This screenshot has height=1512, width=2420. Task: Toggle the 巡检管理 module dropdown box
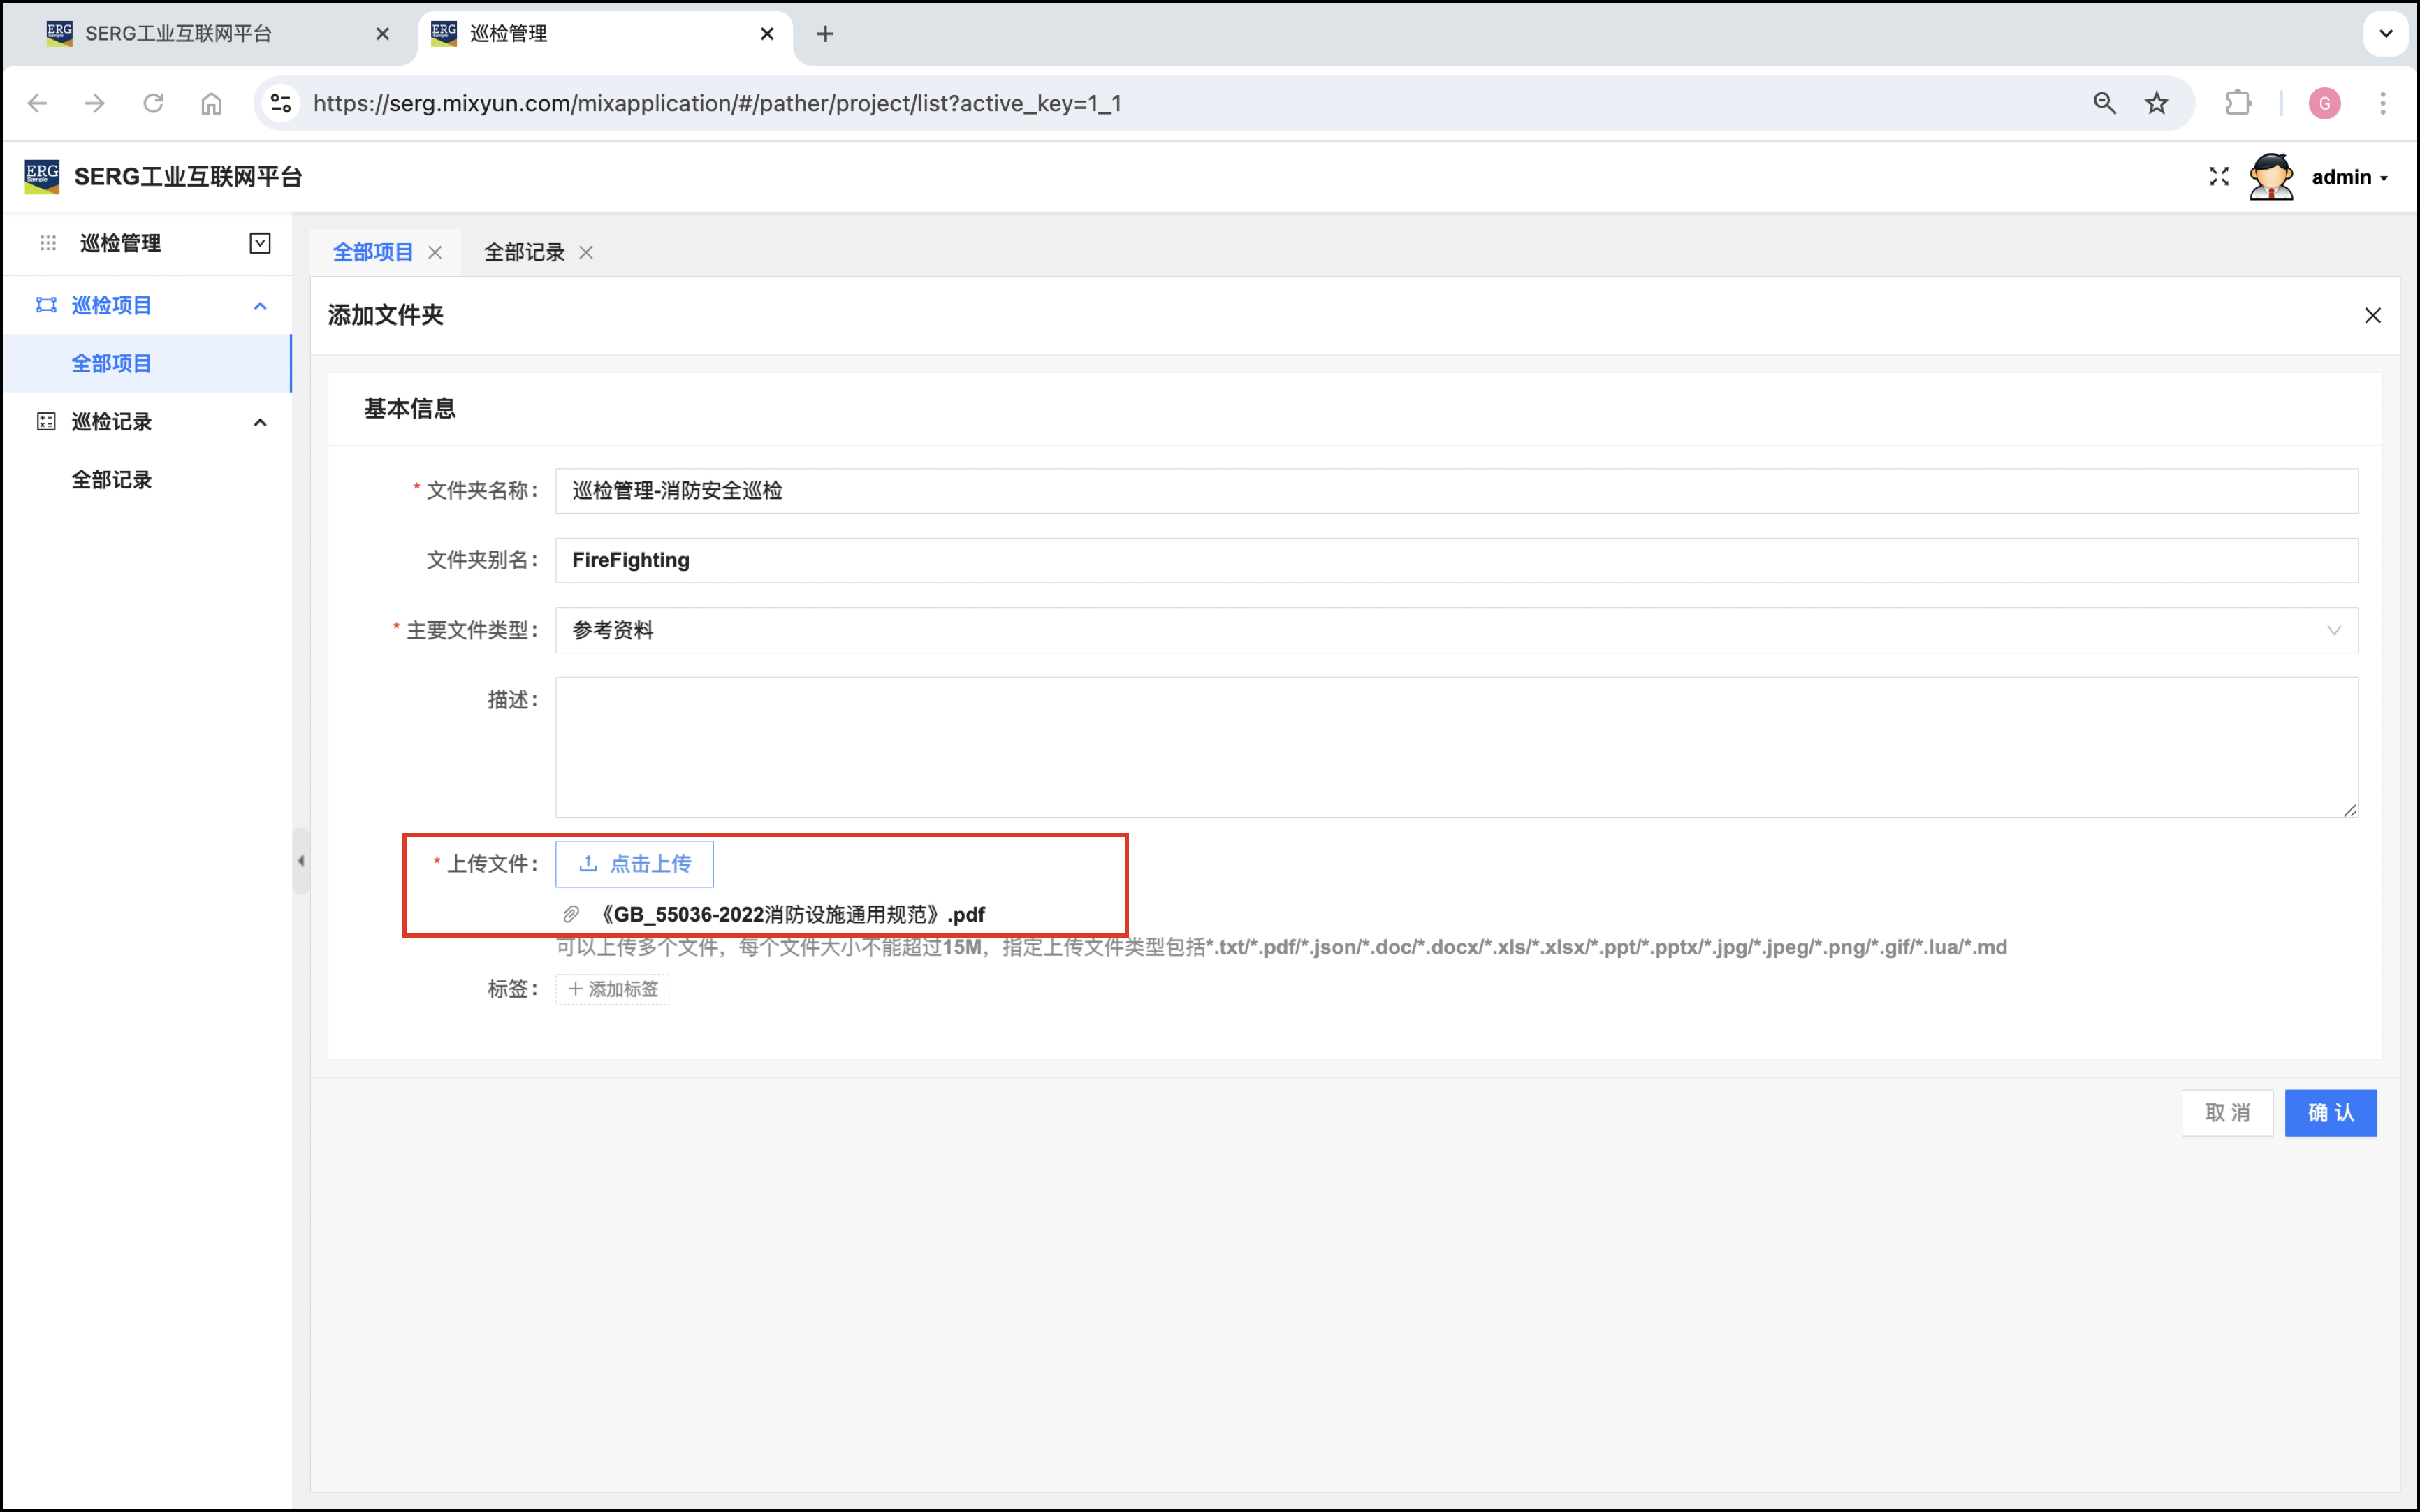pos(260,243)
